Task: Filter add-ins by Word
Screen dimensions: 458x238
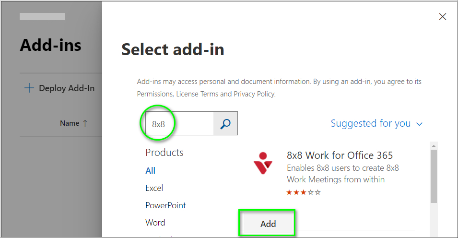Action: point(155,223)
